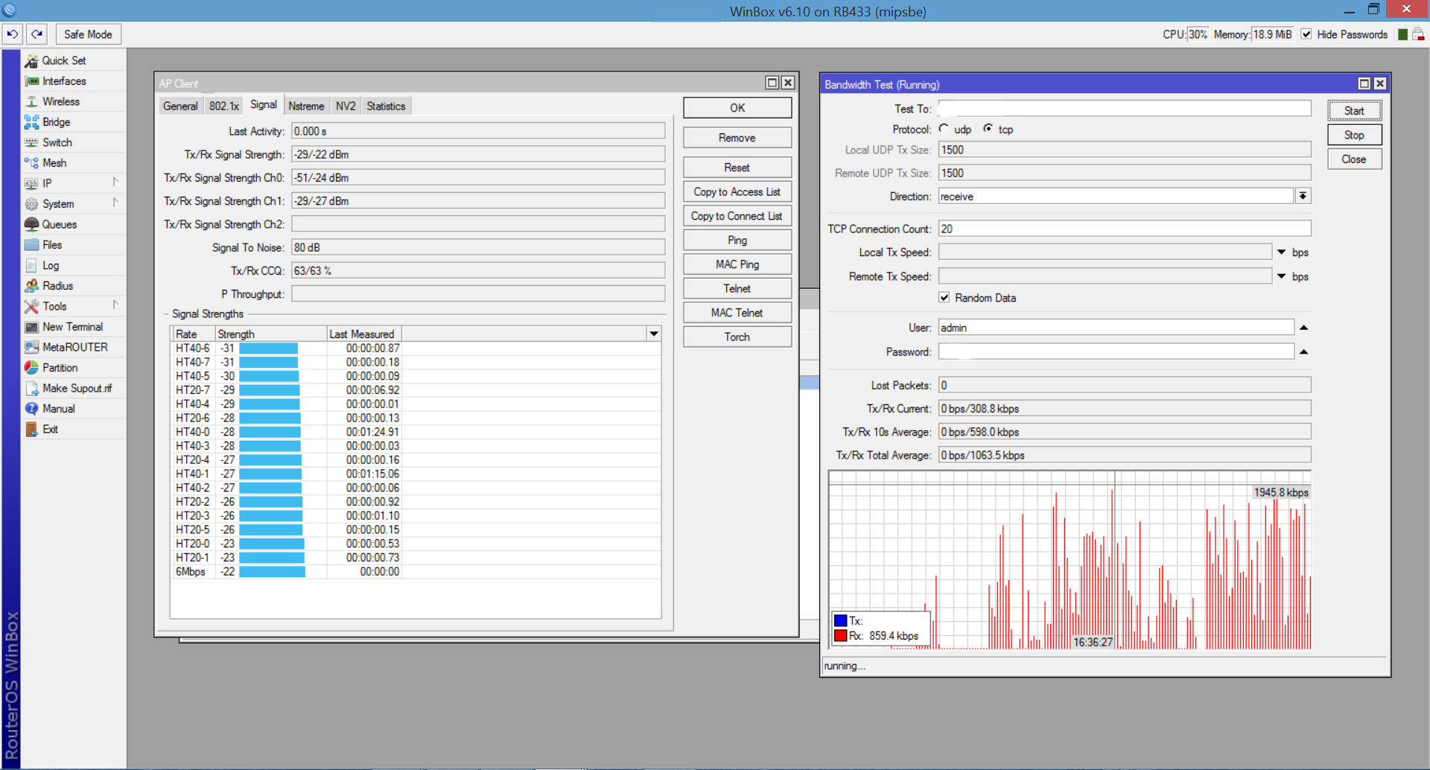The image size is (1430, 770).
Task: Select the udp protocol radio button
Action: pyautogui.click(x=944, y=129)
